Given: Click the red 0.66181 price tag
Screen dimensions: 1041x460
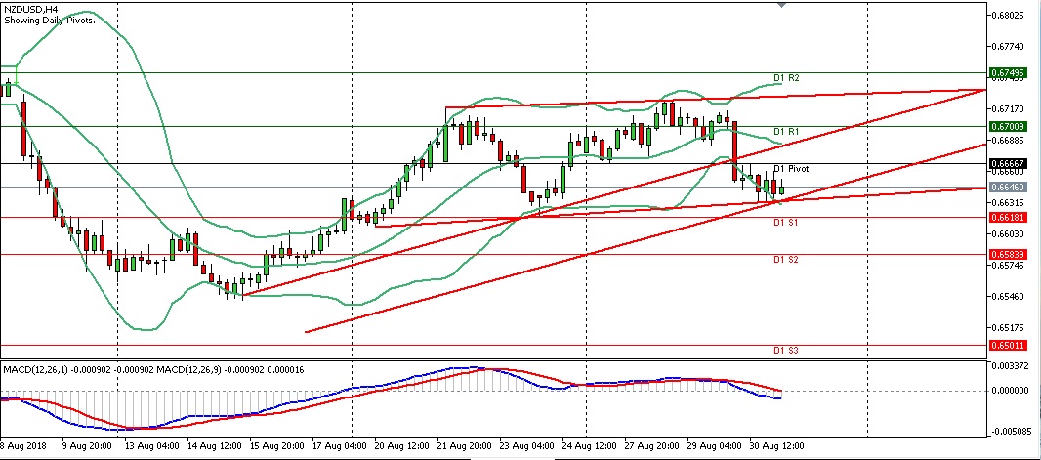Looking at the screenshot, I should pyautogui.click(x=1007, y=217).
